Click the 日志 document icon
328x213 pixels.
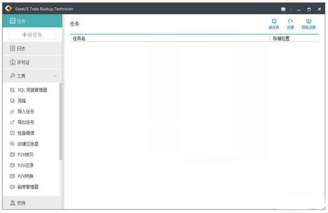coord(13,48)
